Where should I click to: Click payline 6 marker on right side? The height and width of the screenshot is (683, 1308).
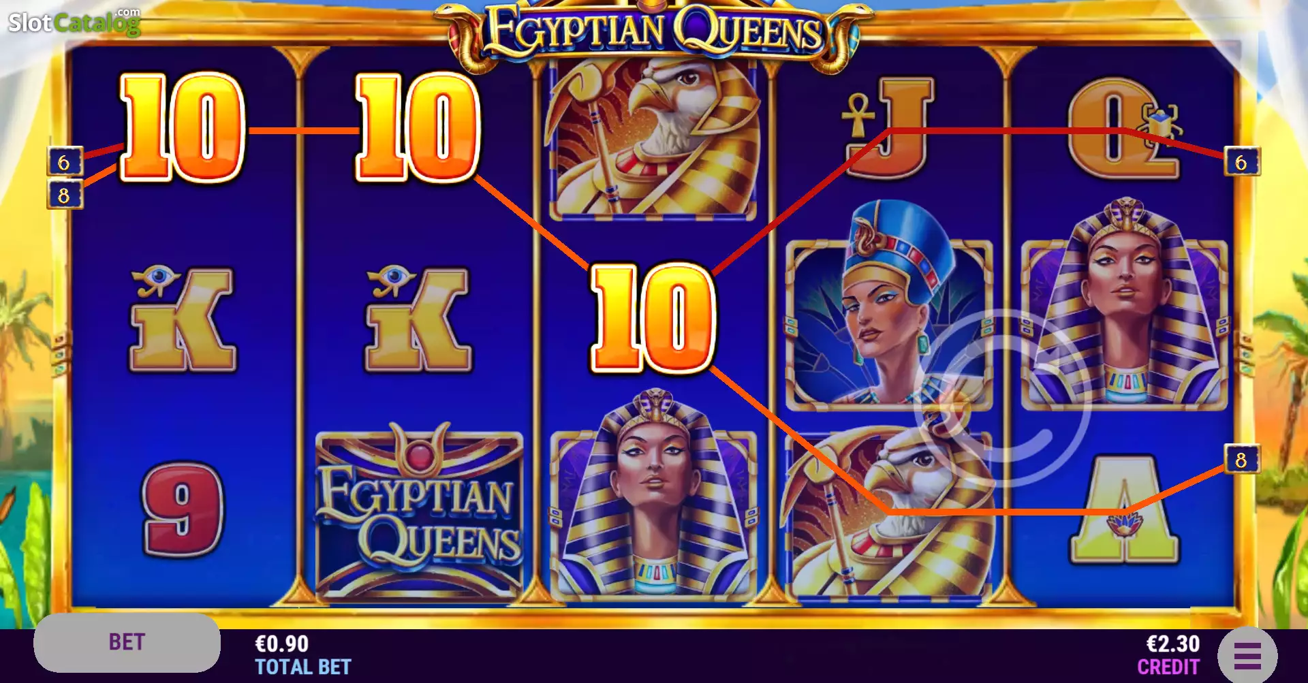(1242, 162)
